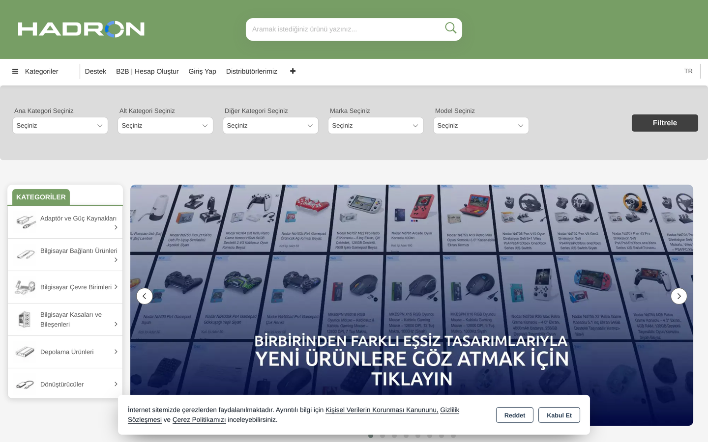
Task: Open the Destek menu item
Action: (x=95, y=71)
